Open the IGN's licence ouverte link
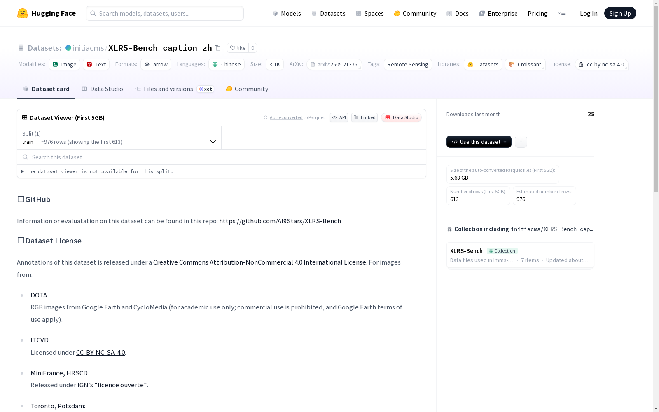Viewport: 659px width, 412px height. (x=112, y=385)
